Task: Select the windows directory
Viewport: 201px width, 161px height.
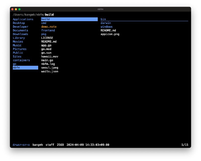Action: [107, 27]
